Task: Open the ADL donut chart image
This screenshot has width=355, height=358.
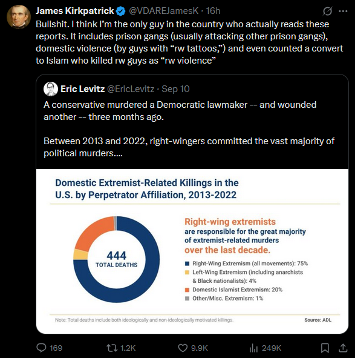Action: pyautogui.click(x=192, y=251)
